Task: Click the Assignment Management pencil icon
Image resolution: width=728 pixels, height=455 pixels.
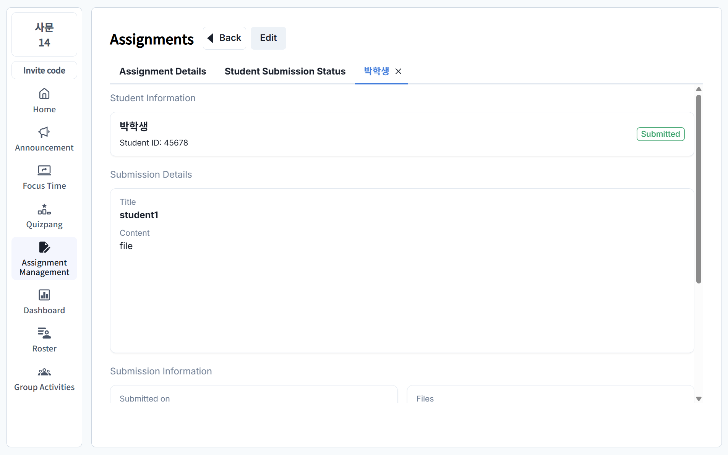Action: [x=44, y=248]
